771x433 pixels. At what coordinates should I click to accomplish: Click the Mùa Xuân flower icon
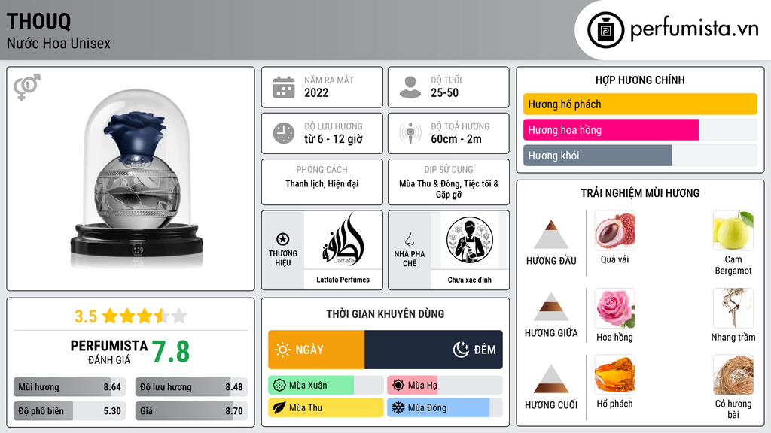(279, 386)
